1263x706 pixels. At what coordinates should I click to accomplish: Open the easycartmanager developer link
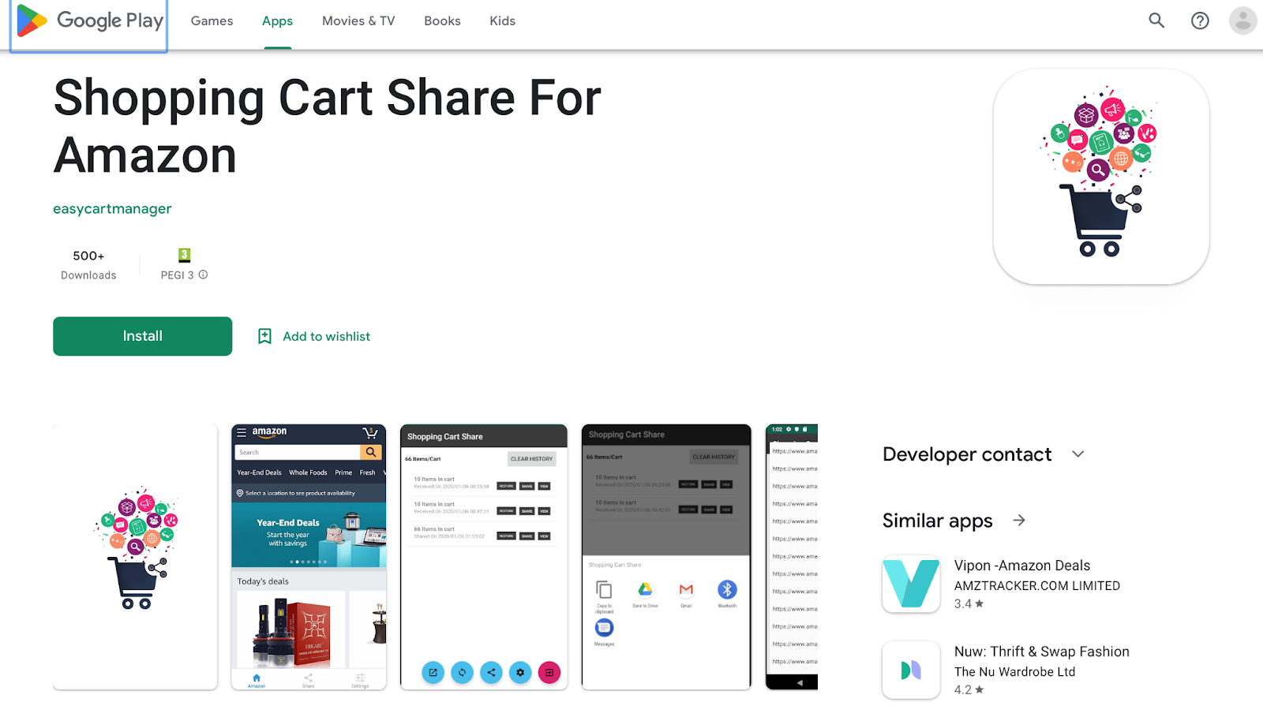pos(112,208)
